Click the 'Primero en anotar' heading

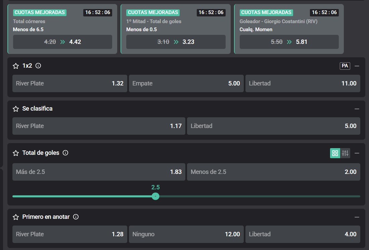[x=46, y=217]
